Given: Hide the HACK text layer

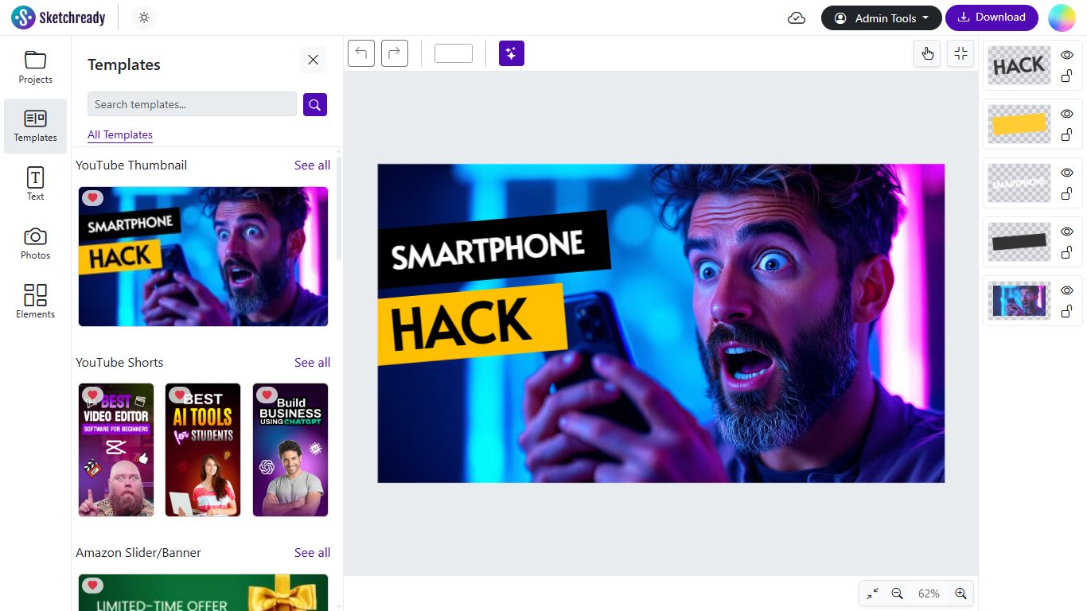Looking at the screenshot, I should click(1067, 55).
